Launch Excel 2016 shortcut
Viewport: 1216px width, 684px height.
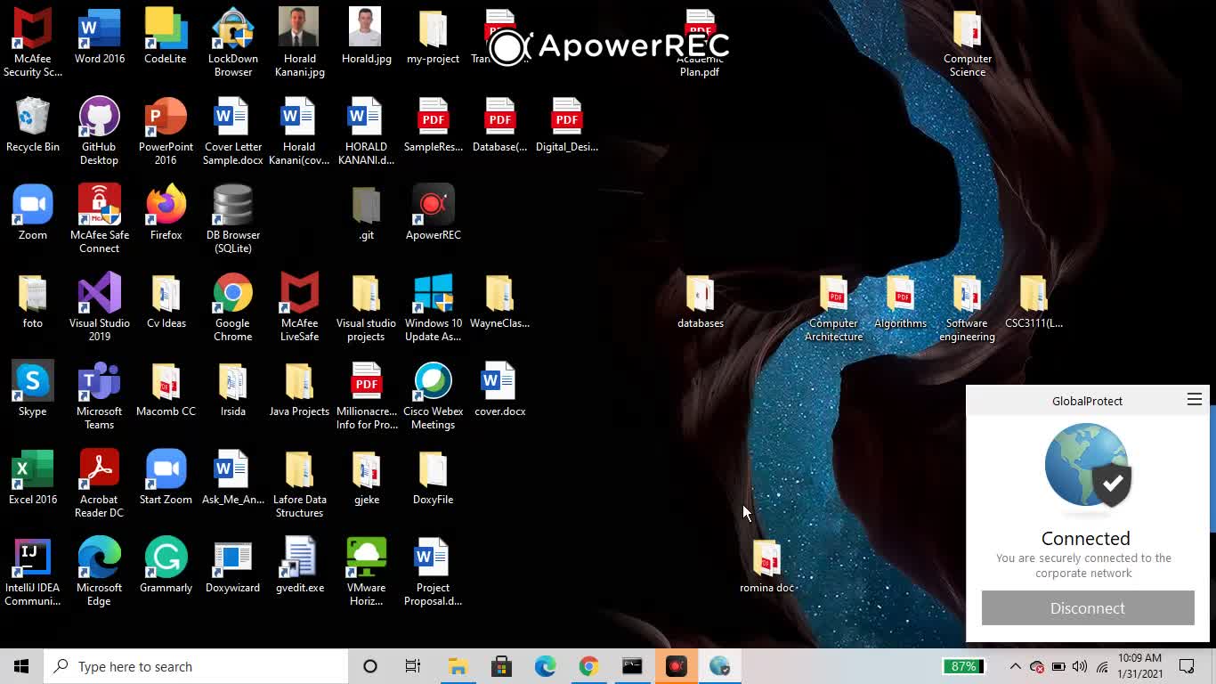[x=33, y=476]
